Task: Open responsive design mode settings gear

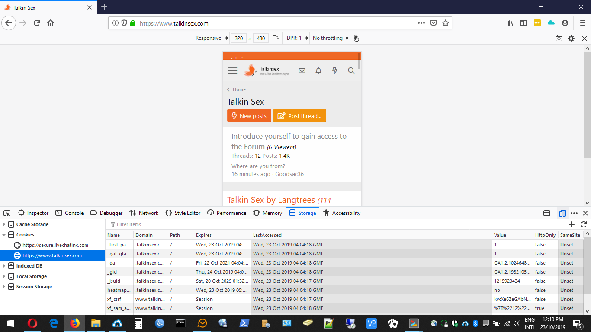Action: click(x=571, y=38)
